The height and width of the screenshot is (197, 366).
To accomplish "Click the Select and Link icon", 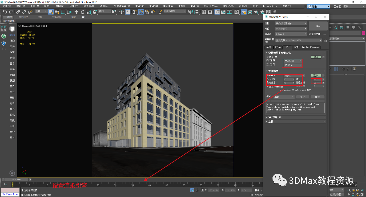I will [18, 12].
